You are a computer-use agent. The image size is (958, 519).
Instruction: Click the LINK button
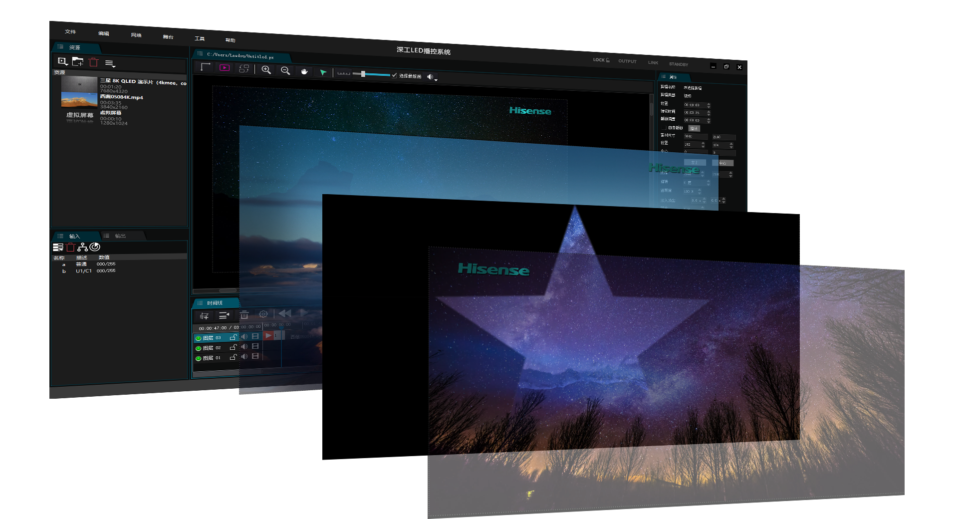click(x=653, y=63)
